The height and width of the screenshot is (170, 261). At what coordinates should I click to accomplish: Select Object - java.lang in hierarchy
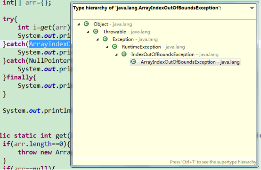113,24
